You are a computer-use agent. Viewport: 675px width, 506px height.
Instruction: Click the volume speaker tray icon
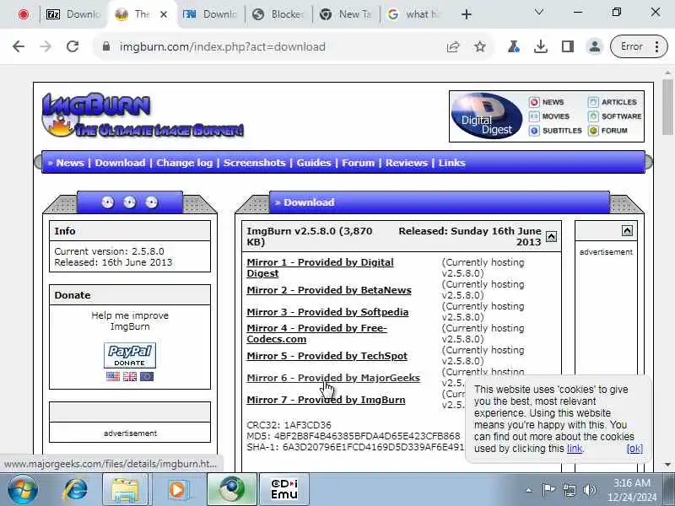[x=590, y=490]
